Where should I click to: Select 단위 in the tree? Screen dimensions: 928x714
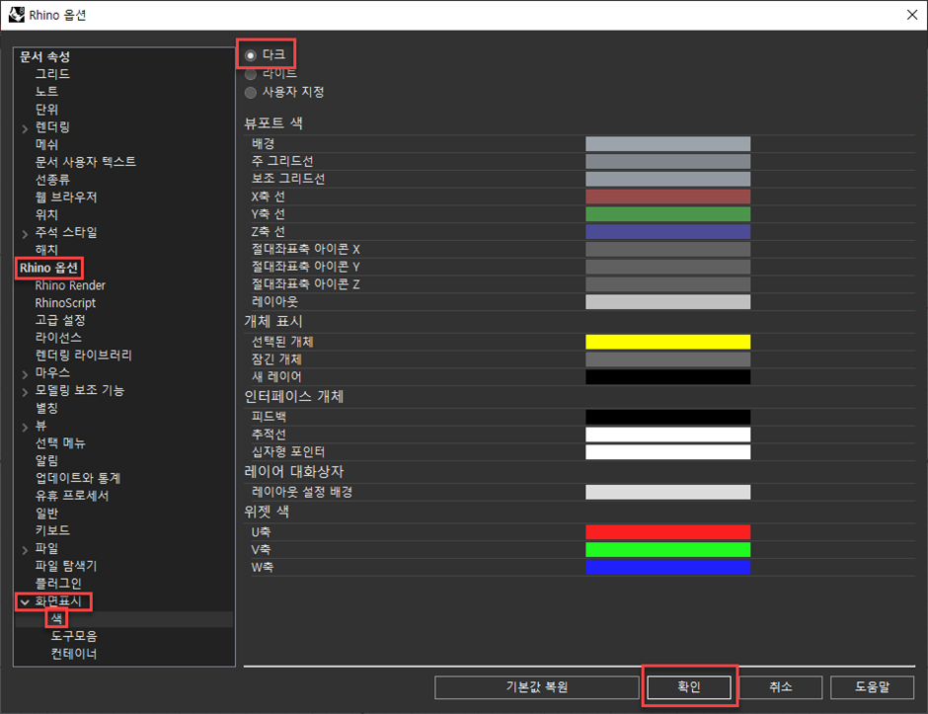[x=46, y=110]
